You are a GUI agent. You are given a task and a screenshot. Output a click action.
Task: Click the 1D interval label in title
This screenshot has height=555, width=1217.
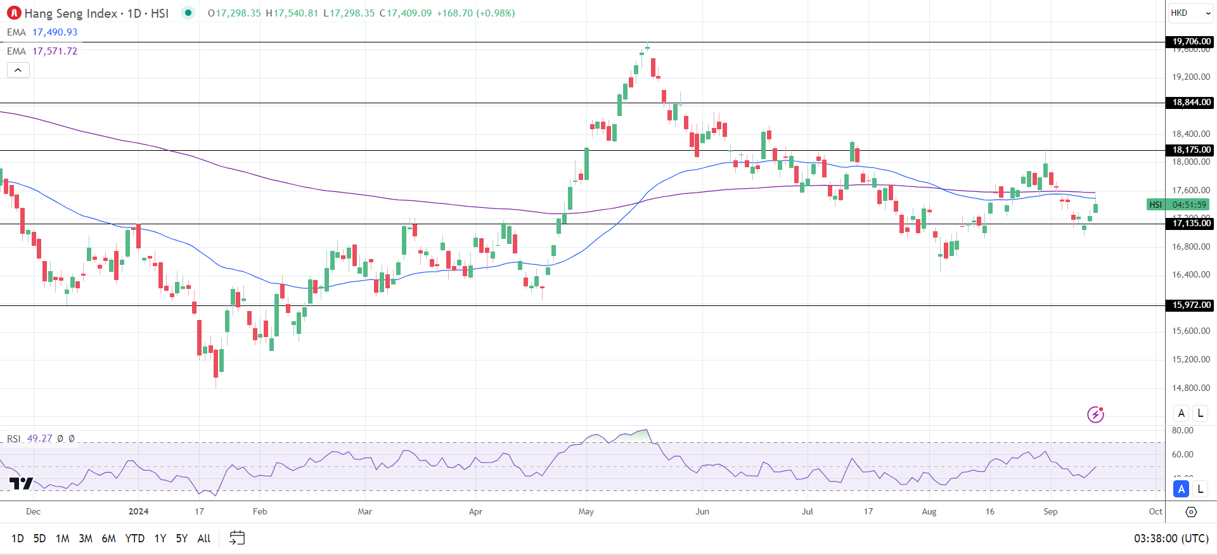pos(134,13)
